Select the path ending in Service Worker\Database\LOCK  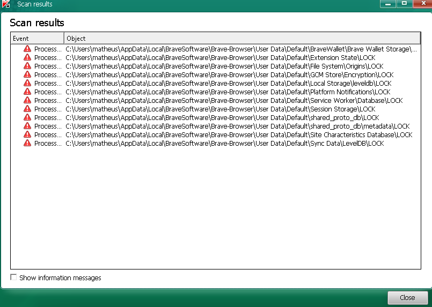coord(234,100)
